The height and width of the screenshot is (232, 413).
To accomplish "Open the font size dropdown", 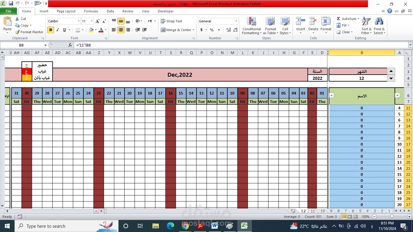I will pyautogui.click(x=92, y=21).
